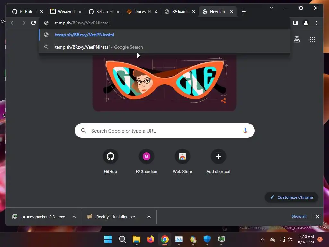
Task: Open the E2Guardian shortcut tile
Action: 146,161
